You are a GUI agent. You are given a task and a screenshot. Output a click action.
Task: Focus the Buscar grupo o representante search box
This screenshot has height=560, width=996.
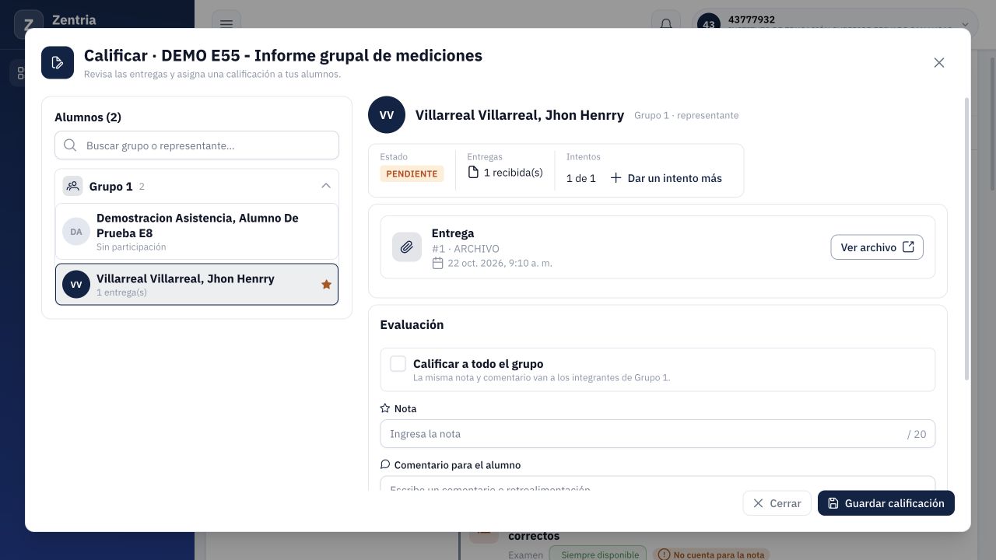[x=197, y=145]
